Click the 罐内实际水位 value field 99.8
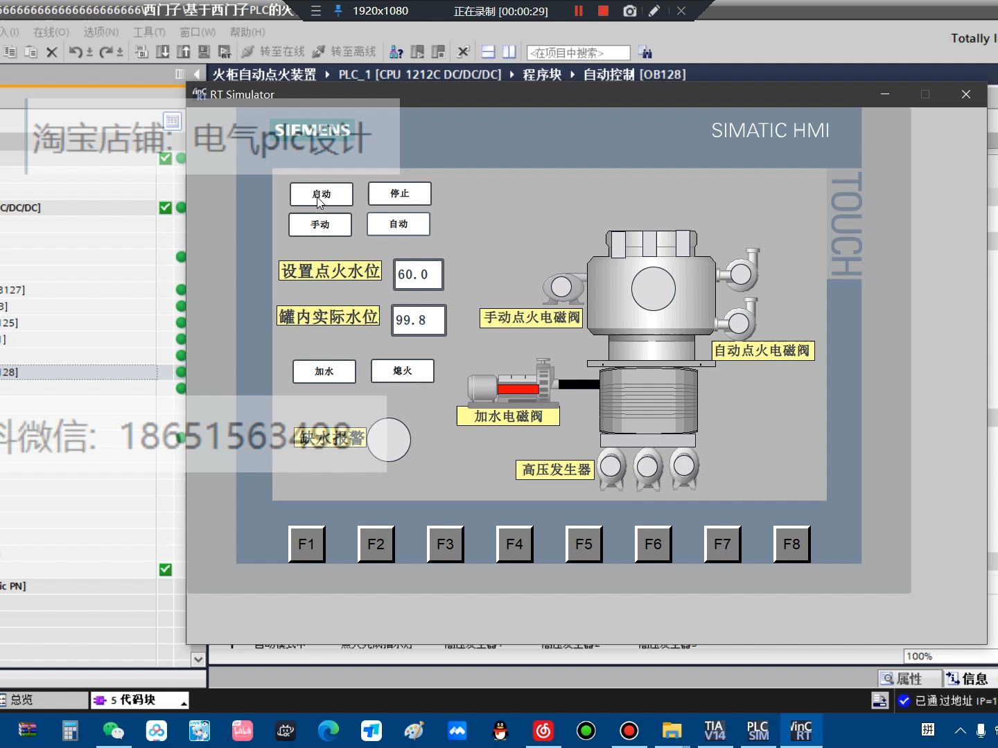The width and height of the screenshot is (998, 748). coord(419,320)
